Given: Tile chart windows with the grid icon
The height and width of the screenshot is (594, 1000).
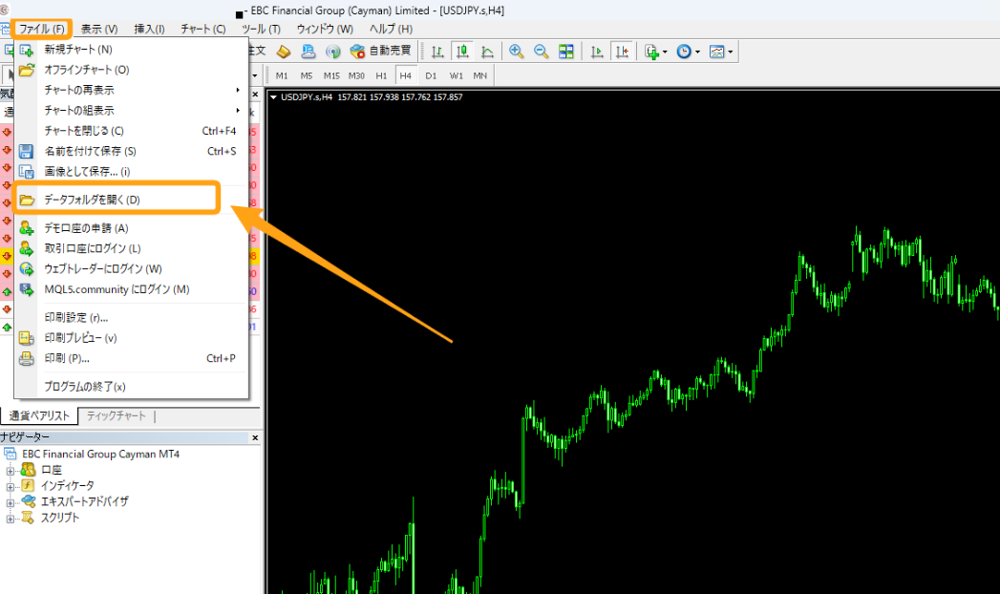Looking at the screenshot, I should click(x=565, y=52).
